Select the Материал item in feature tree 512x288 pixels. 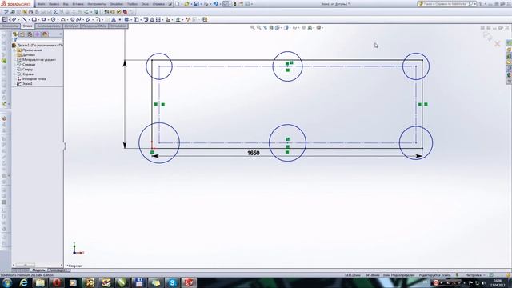point(38,60)
